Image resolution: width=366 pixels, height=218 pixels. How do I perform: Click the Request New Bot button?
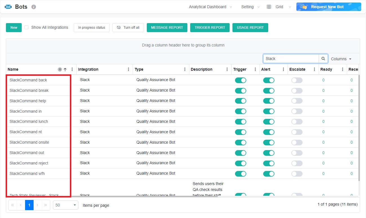[x=329, y=7]
